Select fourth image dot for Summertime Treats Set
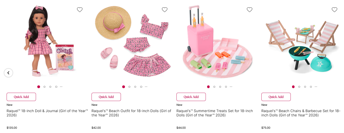The height and width of the screenshot is (133, 344). point(226,87)
